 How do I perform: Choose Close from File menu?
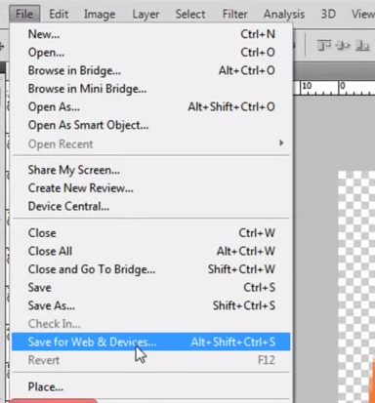click(151, 233)
